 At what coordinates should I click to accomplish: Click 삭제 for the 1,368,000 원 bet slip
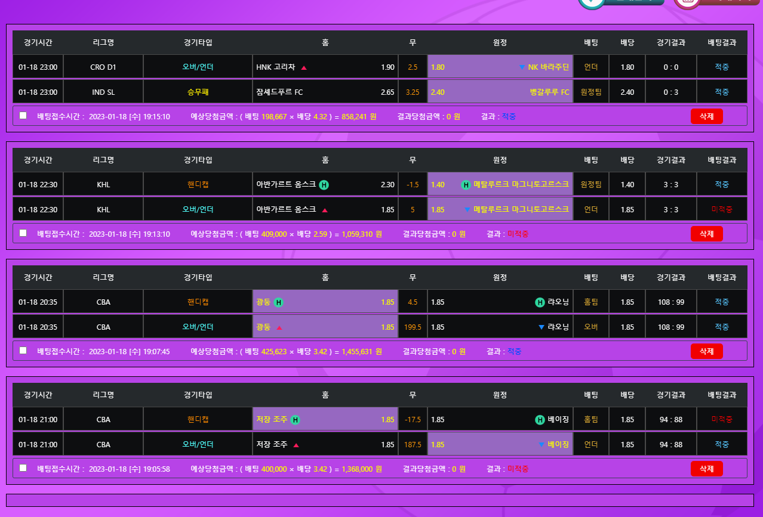706,469
